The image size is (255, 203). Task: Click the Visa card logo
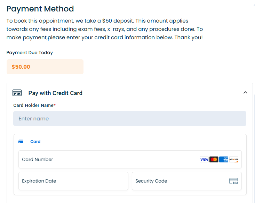(x=204, y=160)
